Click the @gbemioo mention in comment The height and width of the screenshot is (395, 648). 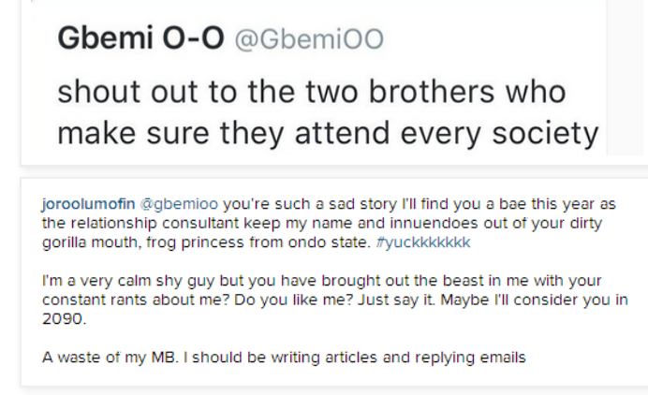(x=179, y=204)
